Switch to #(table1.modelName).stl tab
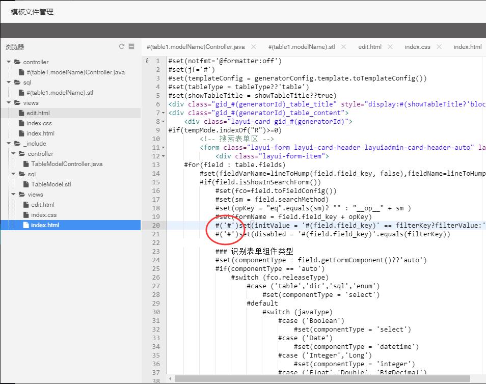486x384 pixels. pyautogui.click(x=302, y=47)
